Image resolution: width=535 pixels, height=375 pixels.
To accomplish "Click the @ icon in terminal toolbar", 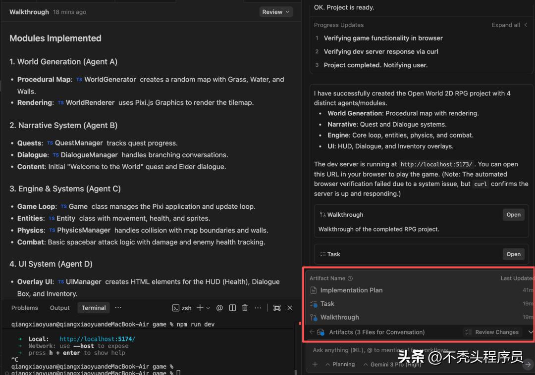I will 219,308.
